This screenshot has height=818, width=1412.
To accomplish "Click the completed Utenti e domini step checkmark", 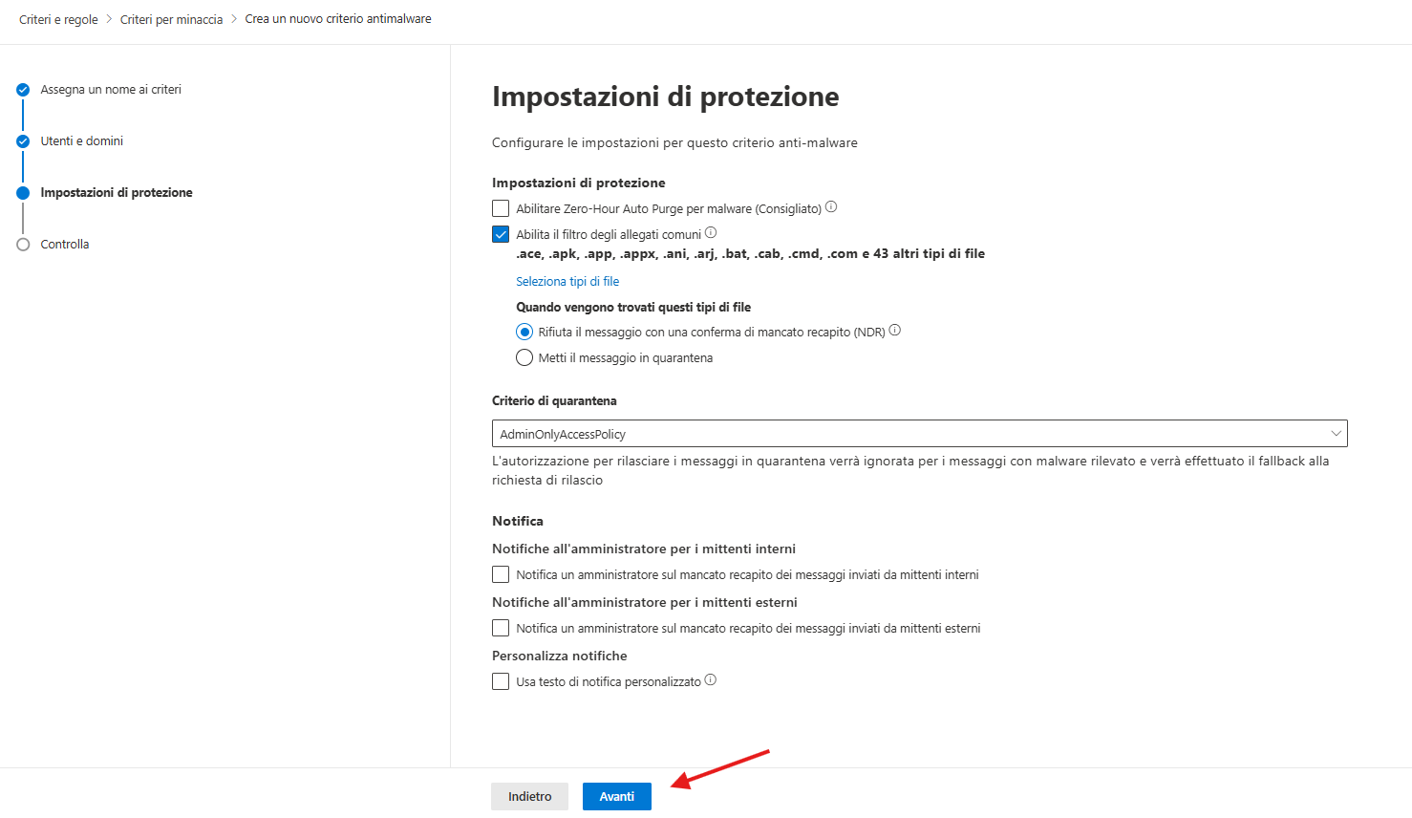I will click(23, 141).
